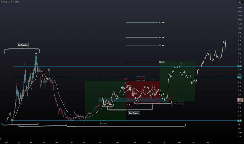This screenshot has height=144, width=244.
Task: Click 80.00 on the price scale
Action: (240, 49)
